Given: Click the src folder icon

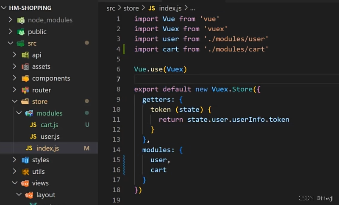Looking at the screenshot, I should tap(20, 44).
